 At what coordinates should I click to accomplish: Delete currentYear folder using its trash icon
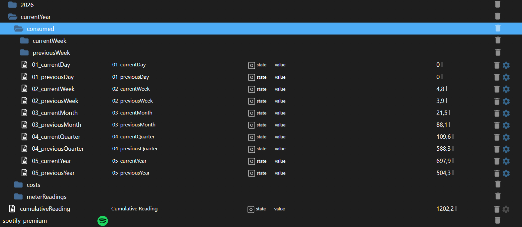pyautogui.click(x=497, y=16)
